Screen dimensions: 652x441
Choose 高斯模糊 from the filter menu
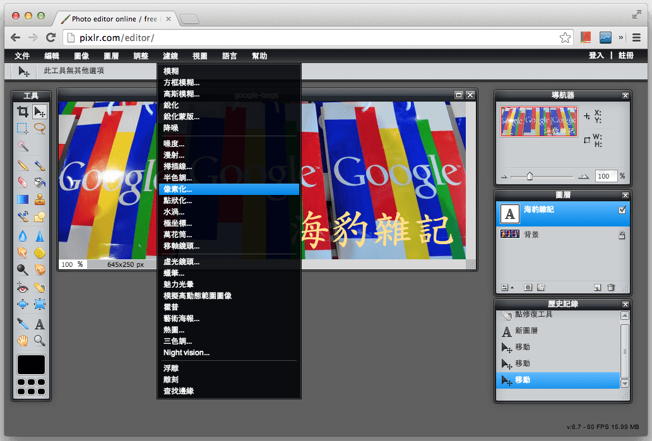(181, 94)
